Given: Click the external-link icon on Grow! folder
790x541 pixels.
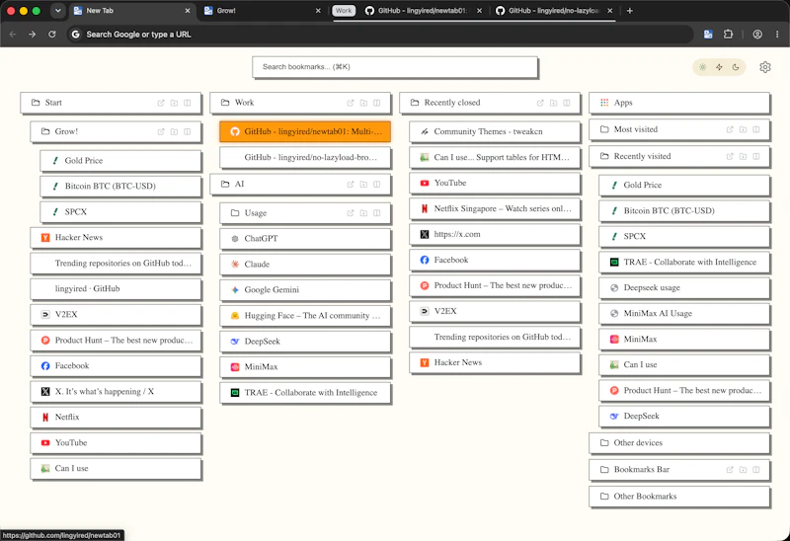Looking at the screenshot, I should pos(161,131).
